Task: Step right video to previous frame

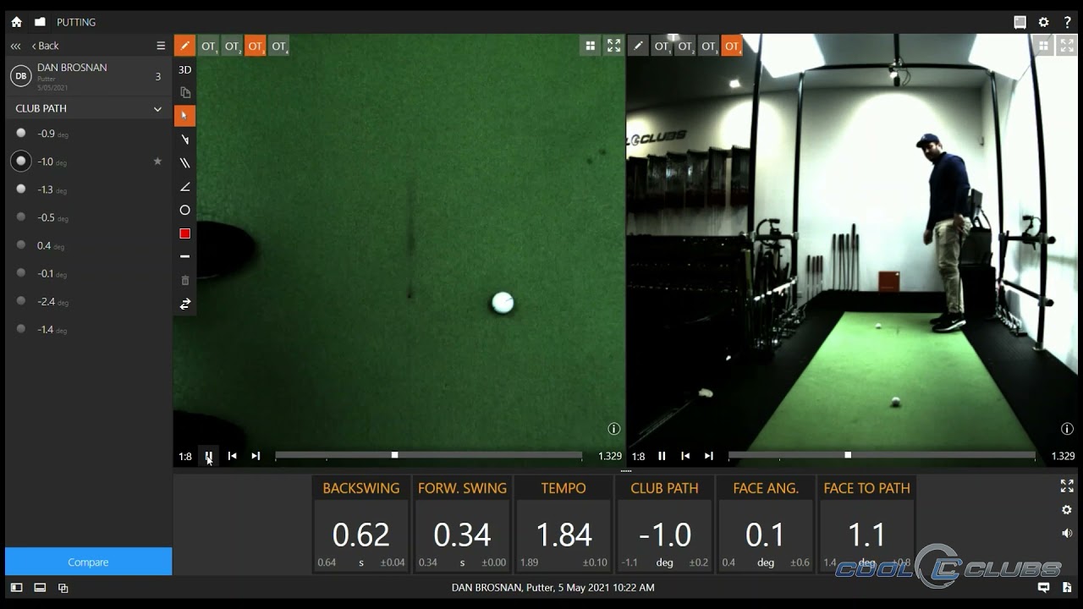Action: 685,456
